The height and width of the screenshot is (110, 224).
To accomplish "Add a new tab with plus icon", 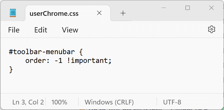I will (x=123, y=13).
